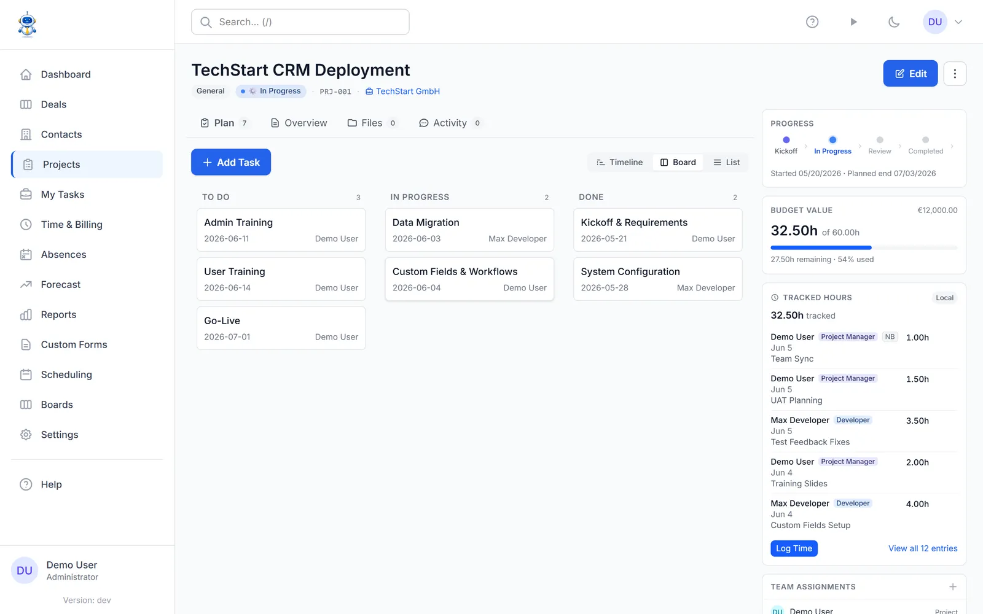Expand the user menu chevron
983x614 pixels.
pos(958,22)
